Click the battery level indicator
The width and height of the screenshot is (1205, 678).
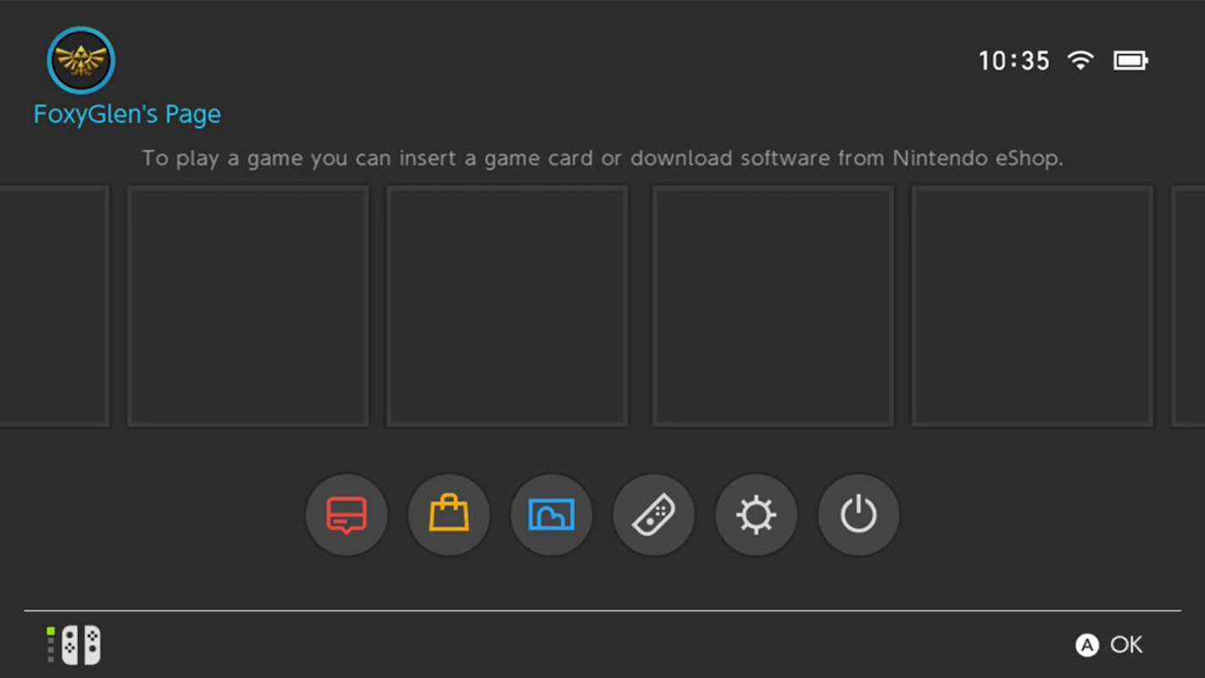coord(1130,60)
